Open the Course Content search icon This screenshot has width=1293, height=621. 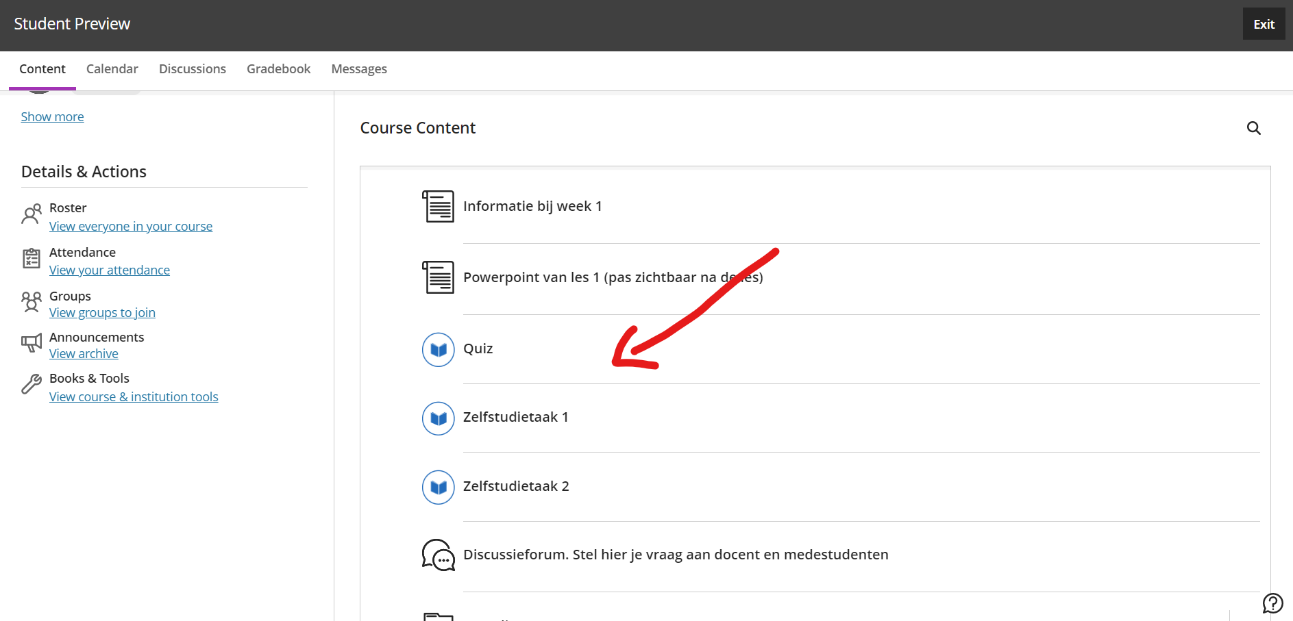[1254, 128]
